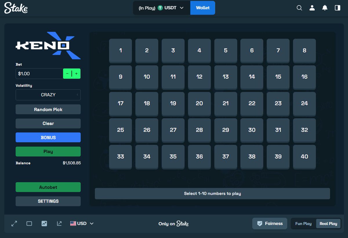Select keno number 14
Screen dimensions: 348x238
point(252,77)
